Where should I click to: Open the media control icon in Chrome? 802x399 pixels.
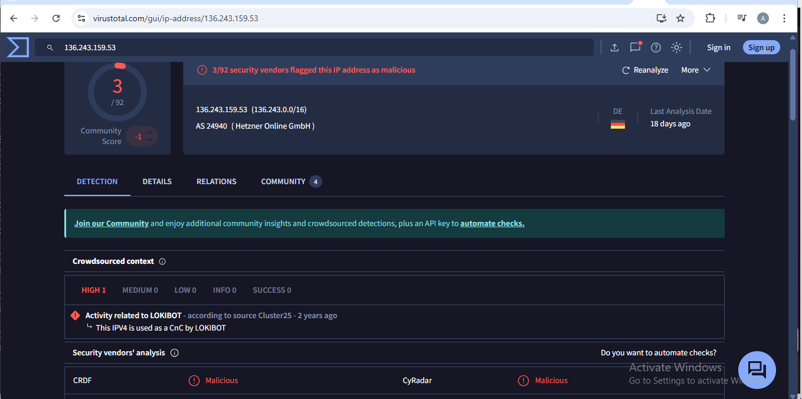742,18
